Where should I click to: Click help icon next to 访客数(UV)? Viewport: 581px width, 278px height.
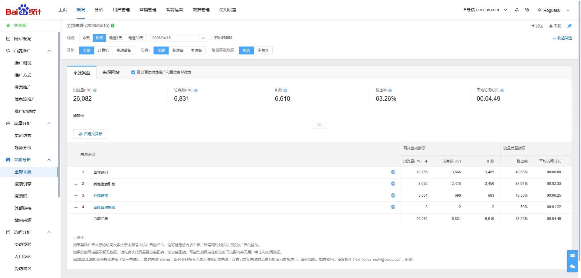pyautogui.click(x=196, y=90)
